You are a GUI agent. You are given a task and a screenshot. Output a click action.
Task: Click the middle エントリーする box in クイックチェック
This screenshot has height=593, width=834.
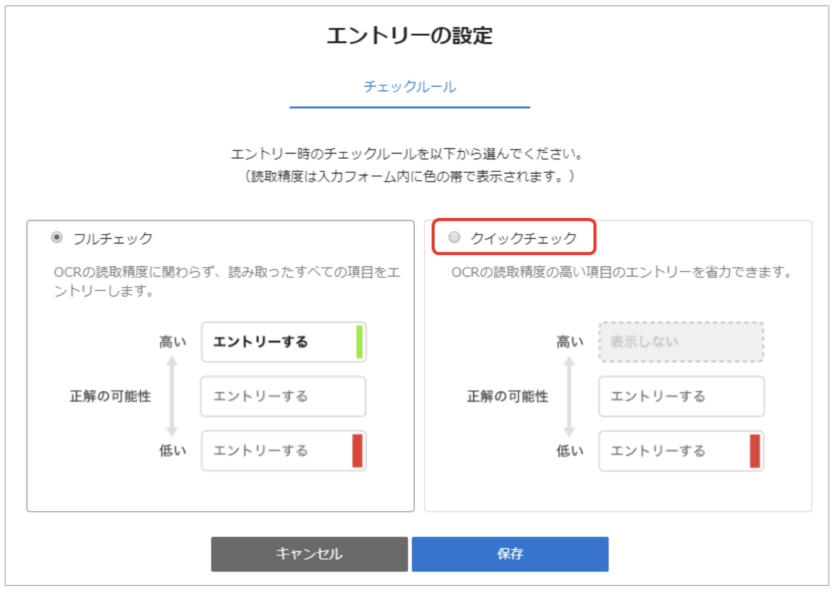(x=681, y=397)
